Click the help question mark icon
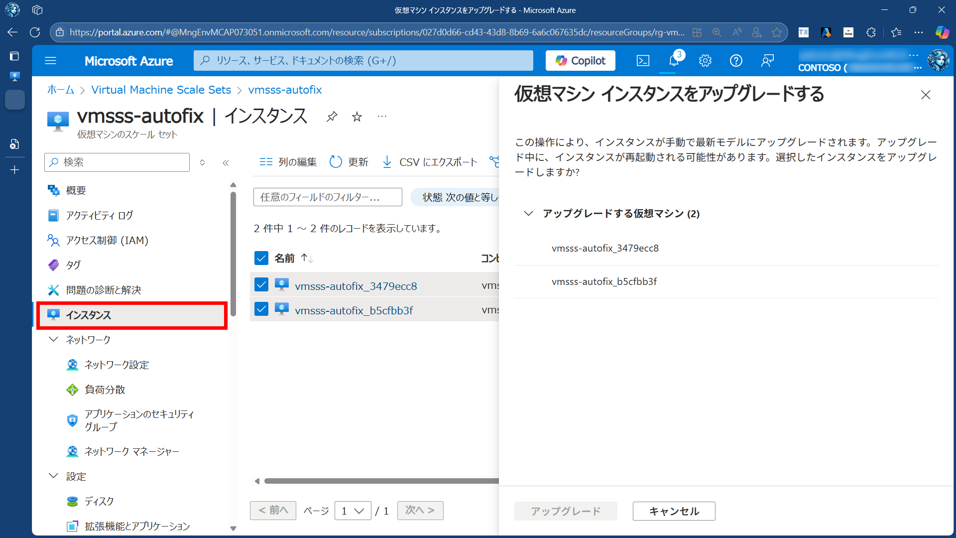Viewport: 956px width, 538px height. tap(736, 61)
